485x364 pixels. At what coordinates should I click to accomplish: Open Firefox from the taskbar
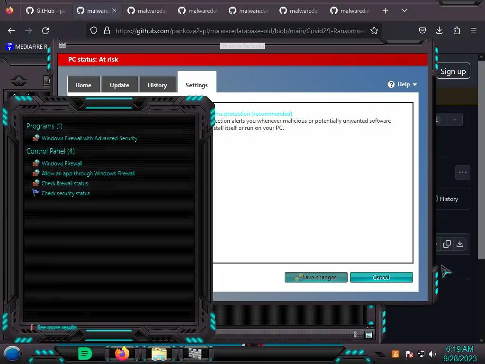click(122, 354)
